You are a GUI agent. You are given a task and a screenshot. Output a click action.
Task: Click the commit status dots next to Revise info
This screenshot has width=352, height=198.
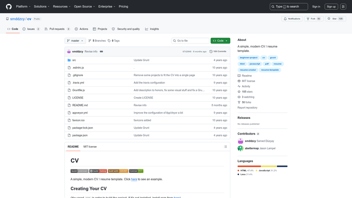click(x=102, y=51)
